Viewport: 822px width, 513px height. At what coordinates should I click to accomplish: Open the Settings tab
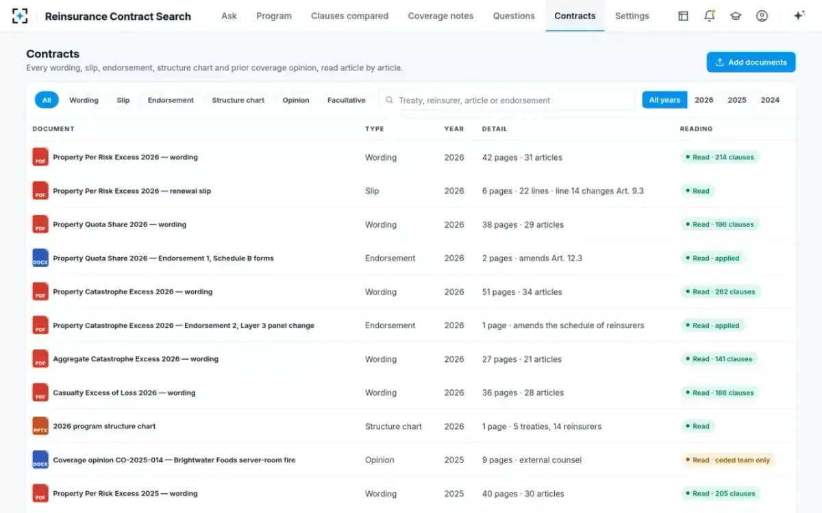tap(632, 16)
